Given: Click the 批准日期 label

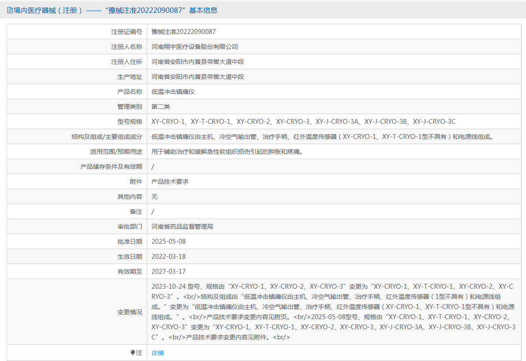Looking at the screenshot, I should [x=130, y=242].
